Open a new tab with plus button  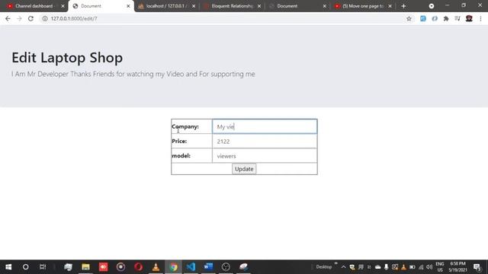pos(403,6)
